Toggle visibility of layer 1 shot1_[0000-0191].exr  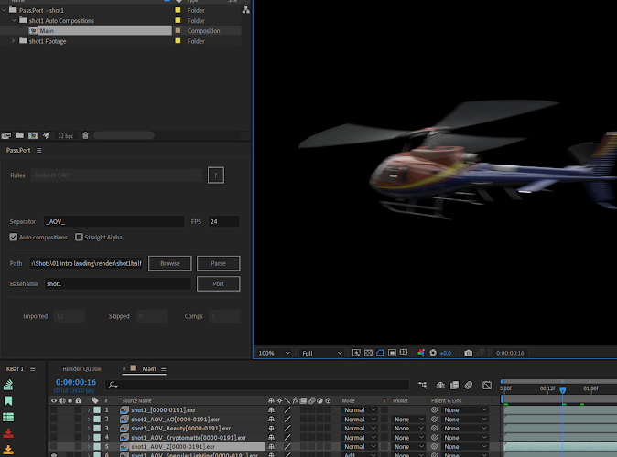54,409
